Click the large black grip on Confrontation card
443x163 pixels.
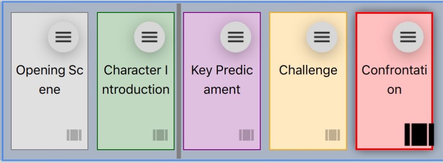419,134
